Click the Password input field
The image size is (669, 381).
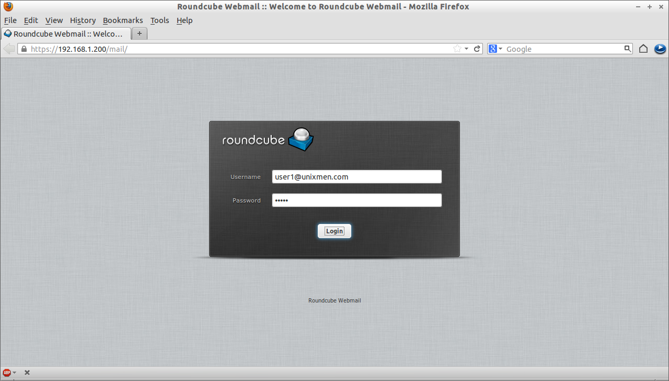coord(357,200)
